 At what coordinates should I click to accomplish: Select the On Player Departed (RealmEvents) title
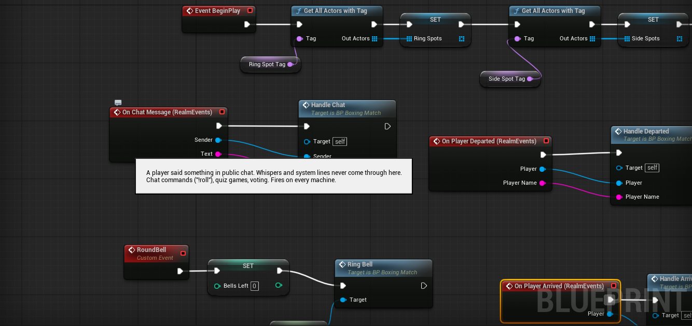tap(489, 141)
